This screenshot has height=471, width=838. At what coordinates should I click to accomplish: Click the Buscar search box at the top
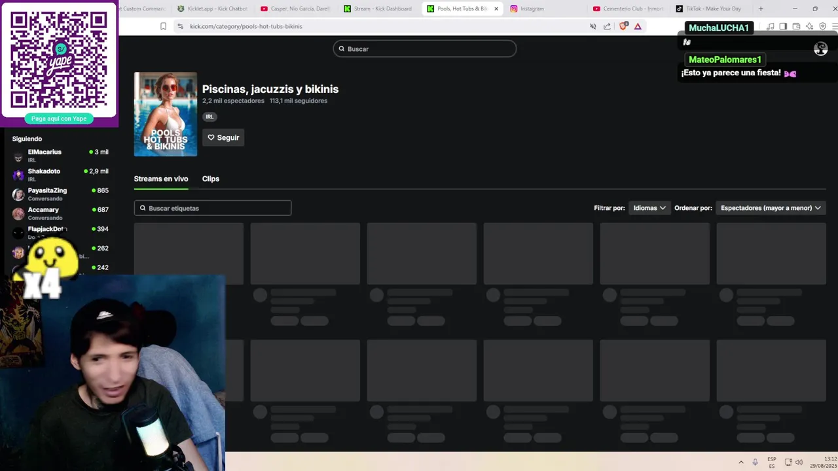point(425,49)
